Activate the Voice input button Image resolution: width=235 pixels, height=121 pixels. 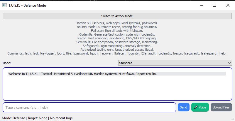tap(200, 107)
